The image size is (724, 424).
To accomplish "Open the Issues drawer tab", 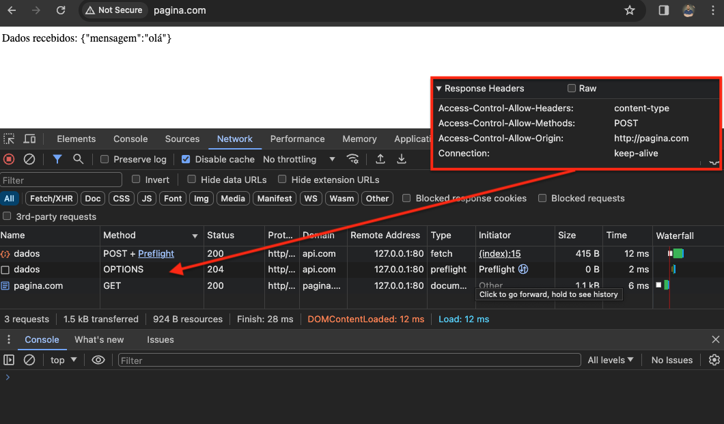I will pyautogui.click(x=161, y=339).
